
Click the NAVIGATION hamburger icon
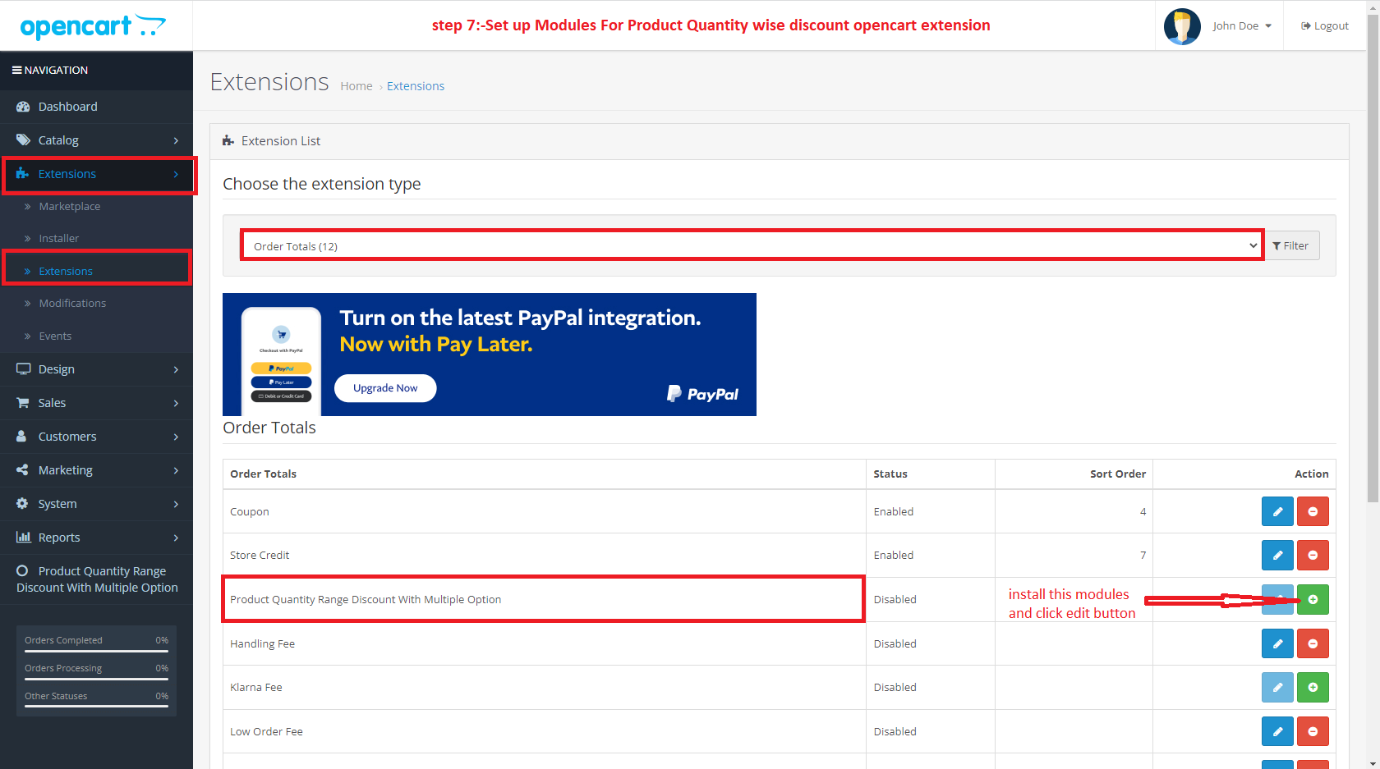[17, 70]
